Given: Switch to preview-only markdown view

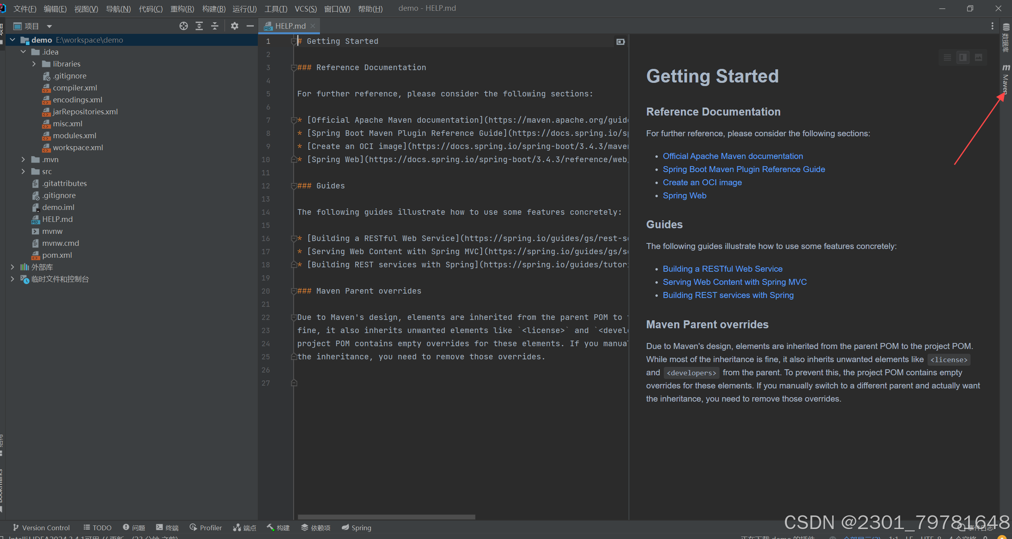Looking at the screenshot, I should (x=979, y=57).
